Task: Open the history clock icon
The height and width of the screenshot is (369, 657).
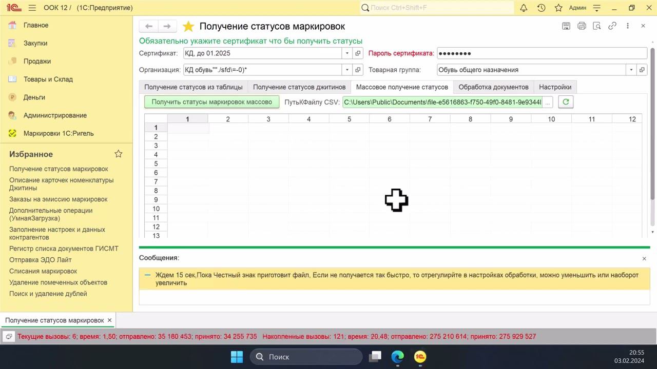Action: pos(541,8)
